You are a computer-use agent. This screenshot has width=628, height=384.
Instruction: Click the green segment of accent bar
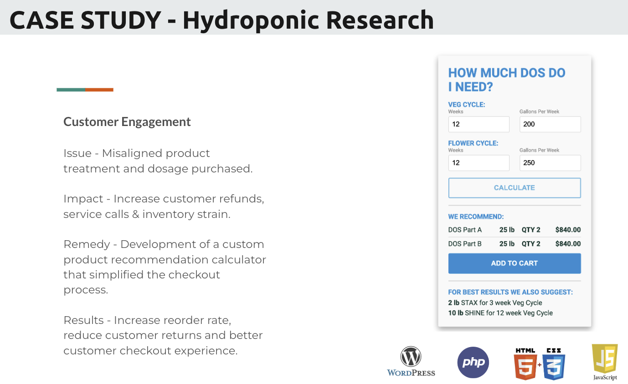click(71, 90)
